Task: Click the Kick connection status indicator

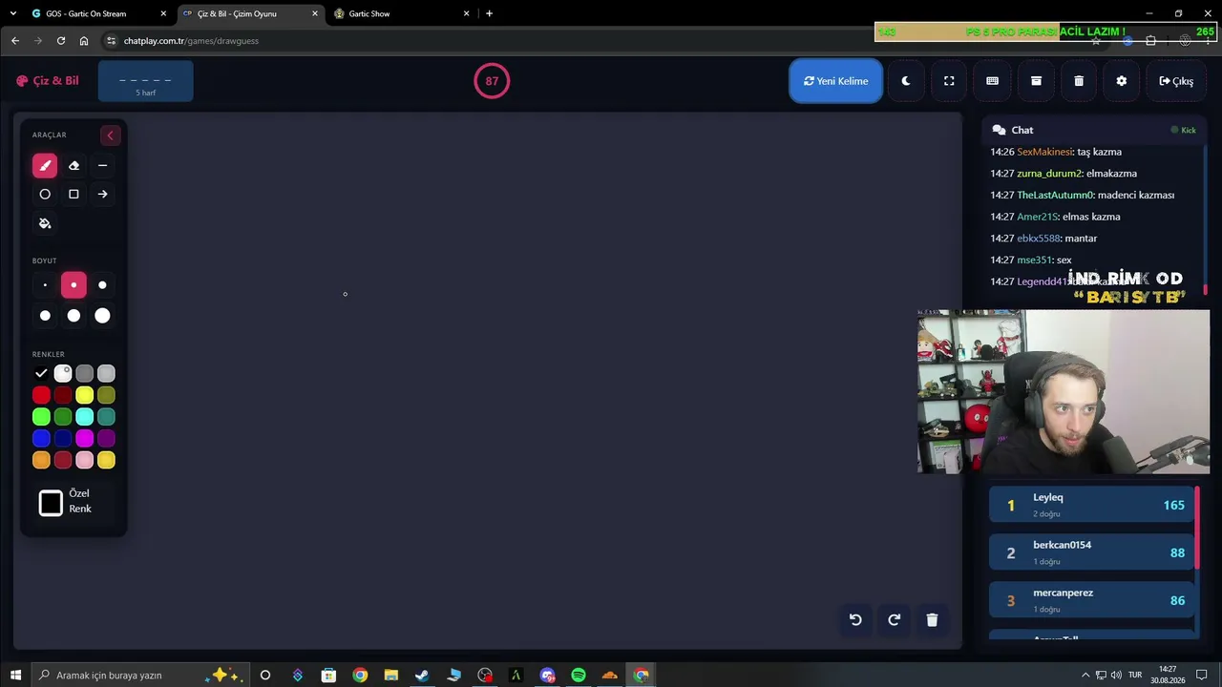Action: [x=1183, y=130]
